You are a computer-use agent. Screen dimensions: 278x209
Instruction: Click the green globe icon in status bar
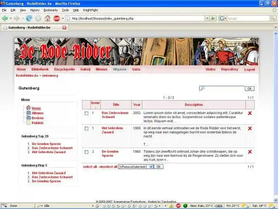point(185,206)
